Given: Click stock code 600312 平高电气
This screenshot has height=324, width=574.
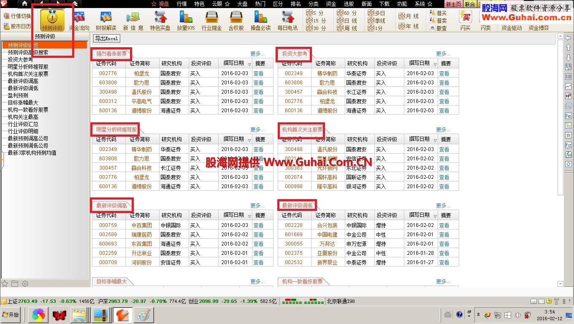Looking at the screenshot, I should (108, 101).
